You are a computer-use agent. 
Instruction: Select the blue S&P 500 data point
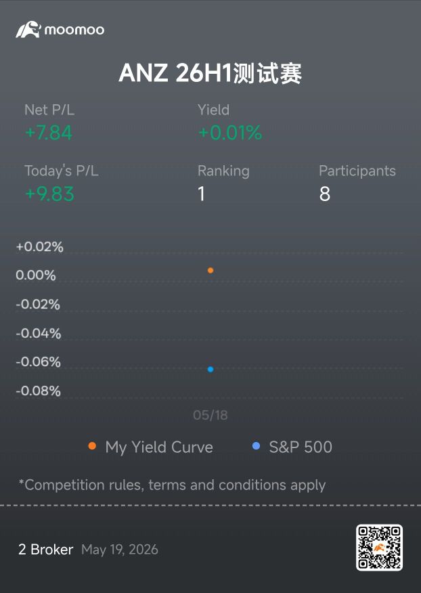(210, 370)
